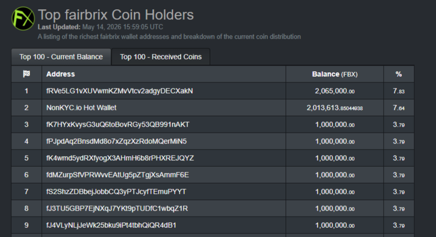Select the 1,000,000.00 balance in row 3
This screenshot has width=436, height=237.
point(335,125)
